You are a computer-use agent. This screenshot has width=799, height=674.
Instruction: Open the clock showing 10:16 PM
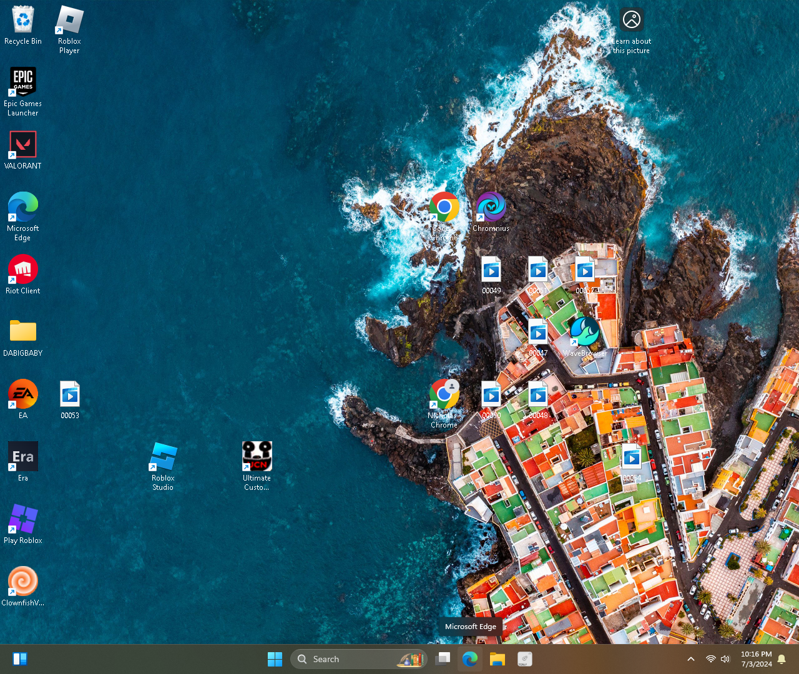756,659
